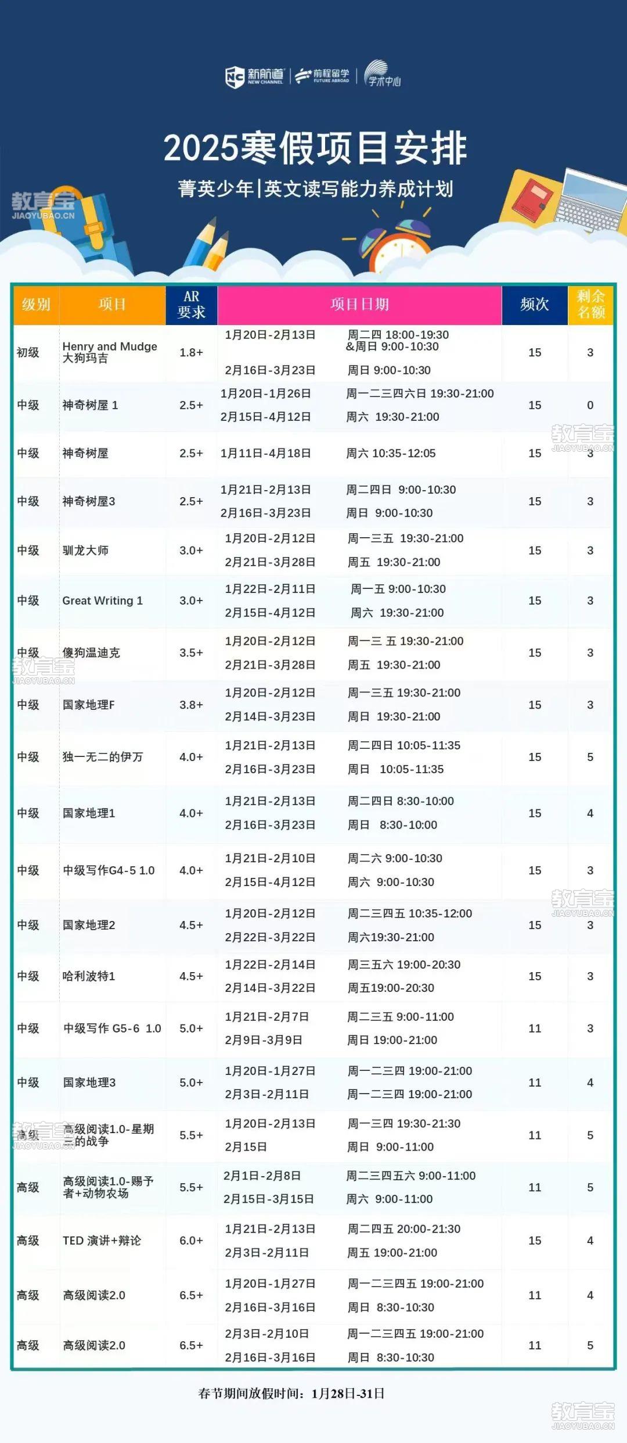Select the 剩余名额 column header

590,304
